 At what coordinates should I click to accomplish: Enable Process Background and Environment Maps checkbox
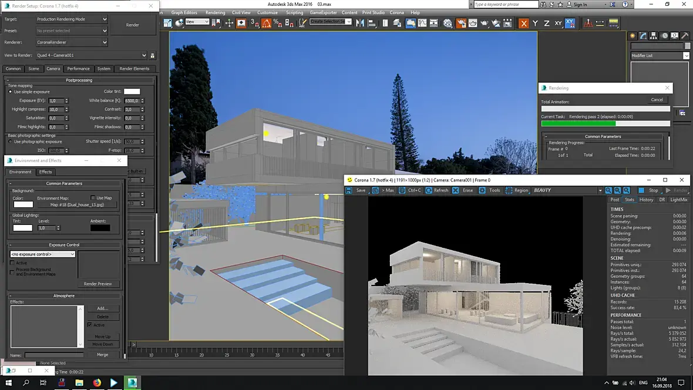tap(12, 271)
